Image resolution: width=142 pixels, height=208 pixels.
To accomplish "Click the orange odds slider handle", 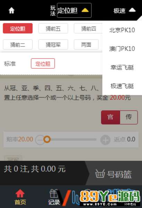I will [x=47, y=139].
